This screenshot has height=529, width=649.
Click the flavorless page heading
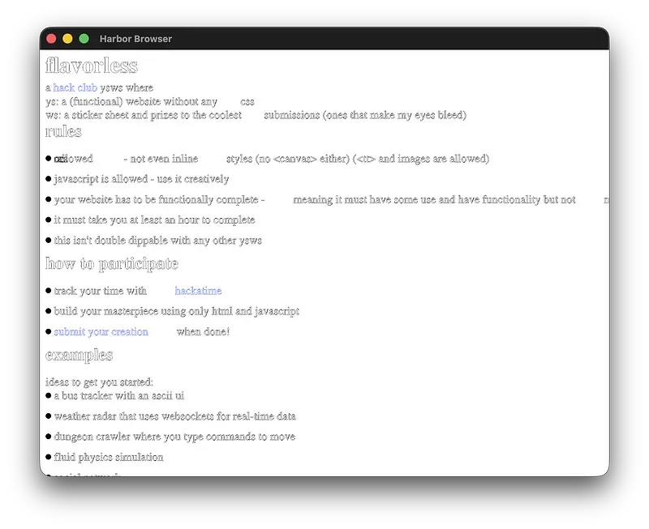tap(91, 66)
